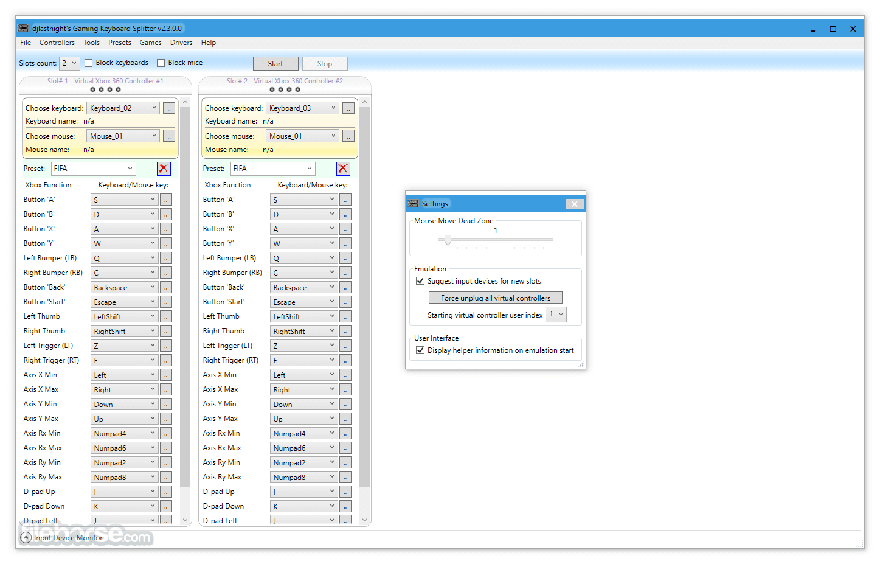Open the Slots count dropdown
Viewport: 880px width, 564px height.
point(69,63)
